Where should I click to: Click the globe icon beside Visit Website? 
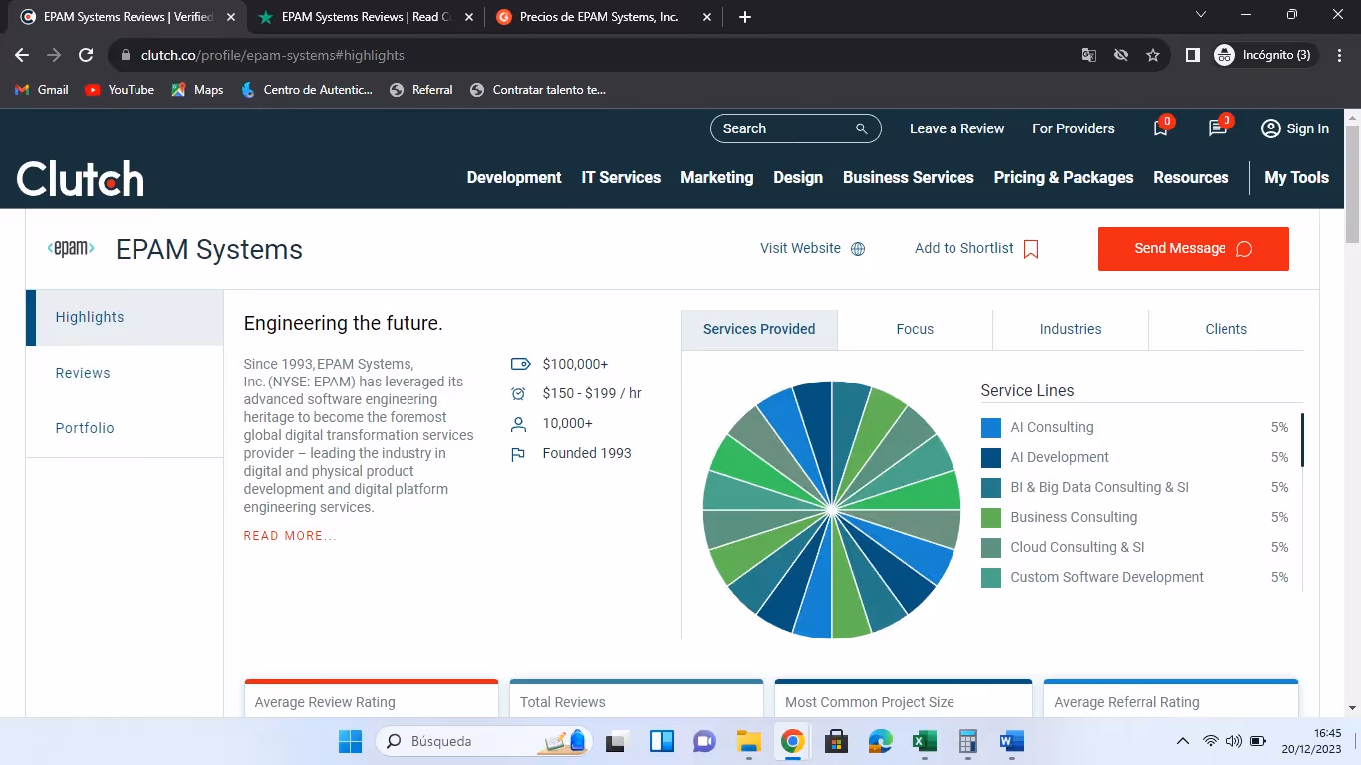(858, 249)
